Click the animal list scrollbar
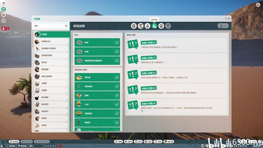Image resolution: width=263 pixels, height=148 pixels. point(33,39)
